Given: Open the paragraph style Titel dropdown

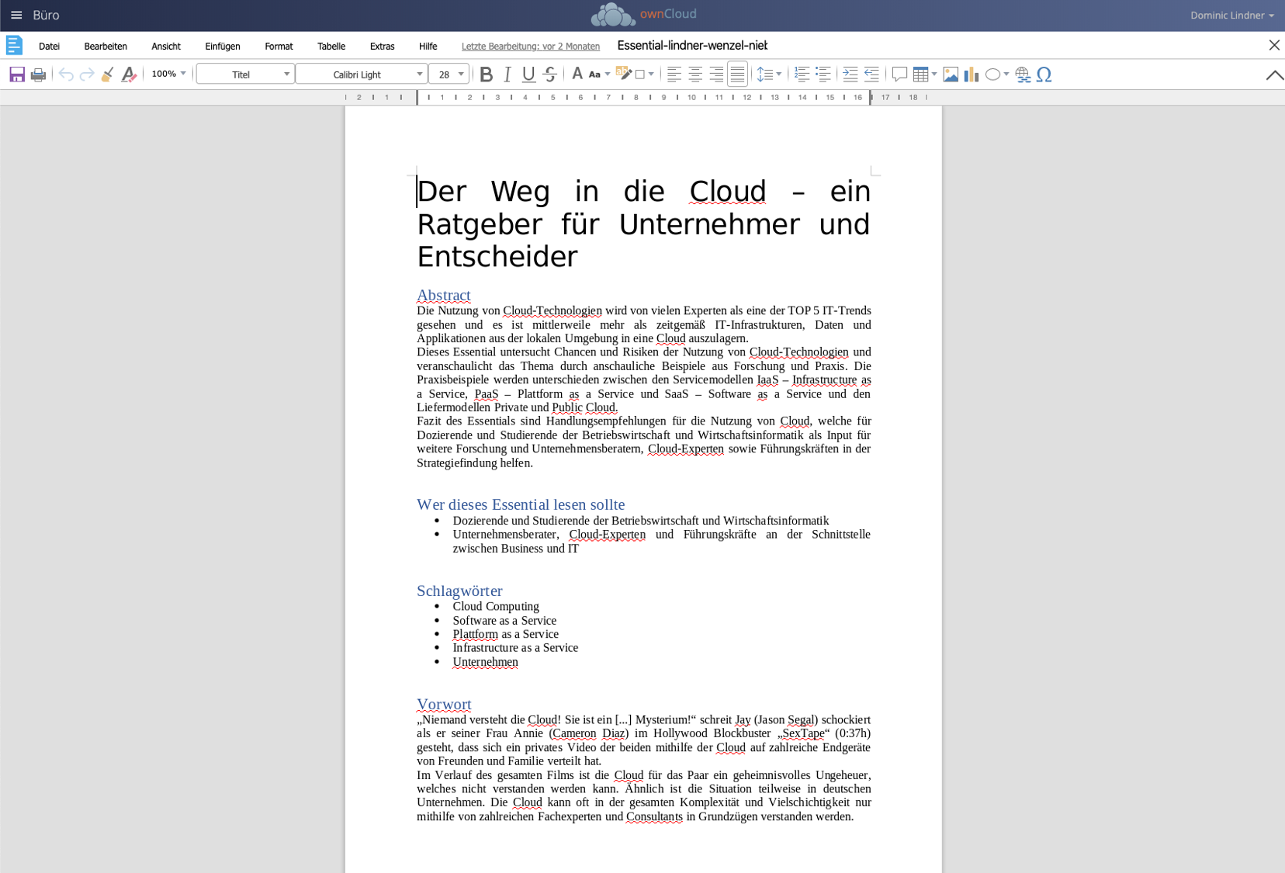Looking at the screenshot, I should [245, 74].
